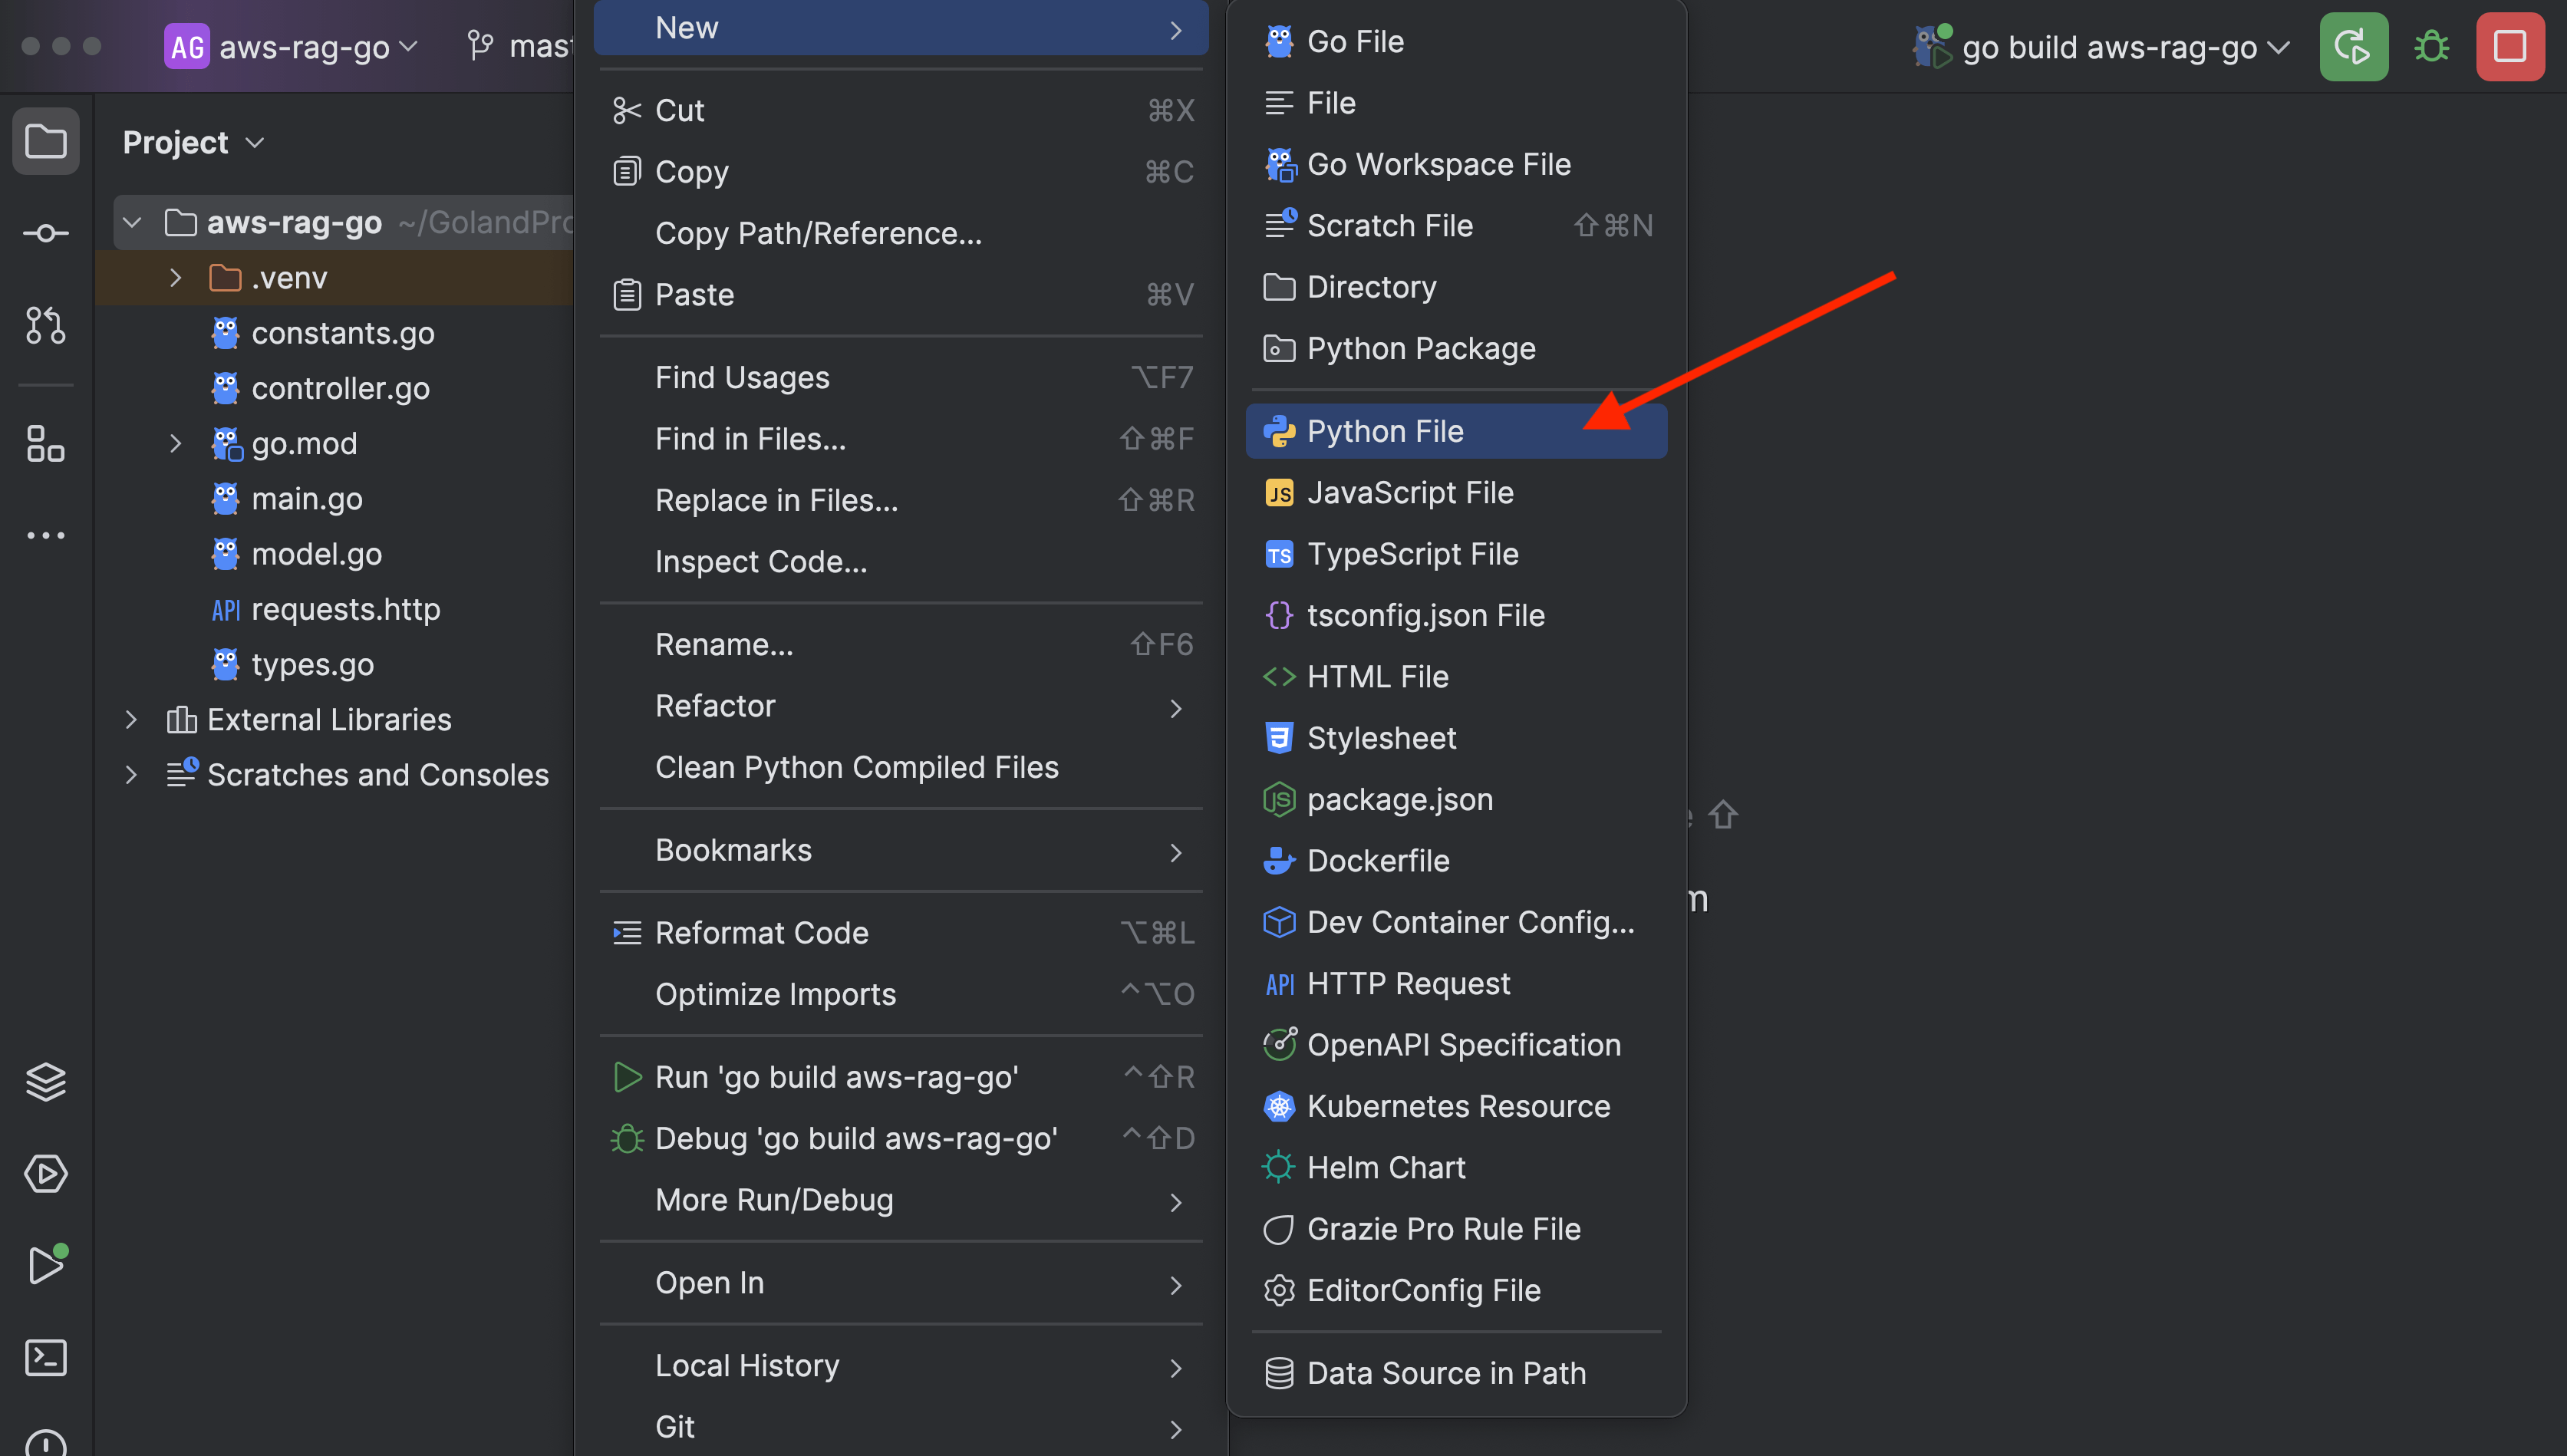The width and height of the screenshot is (2567, 1456).
Task: Click the Debug bug icon in toolbar
Action: click(2431, 47)
